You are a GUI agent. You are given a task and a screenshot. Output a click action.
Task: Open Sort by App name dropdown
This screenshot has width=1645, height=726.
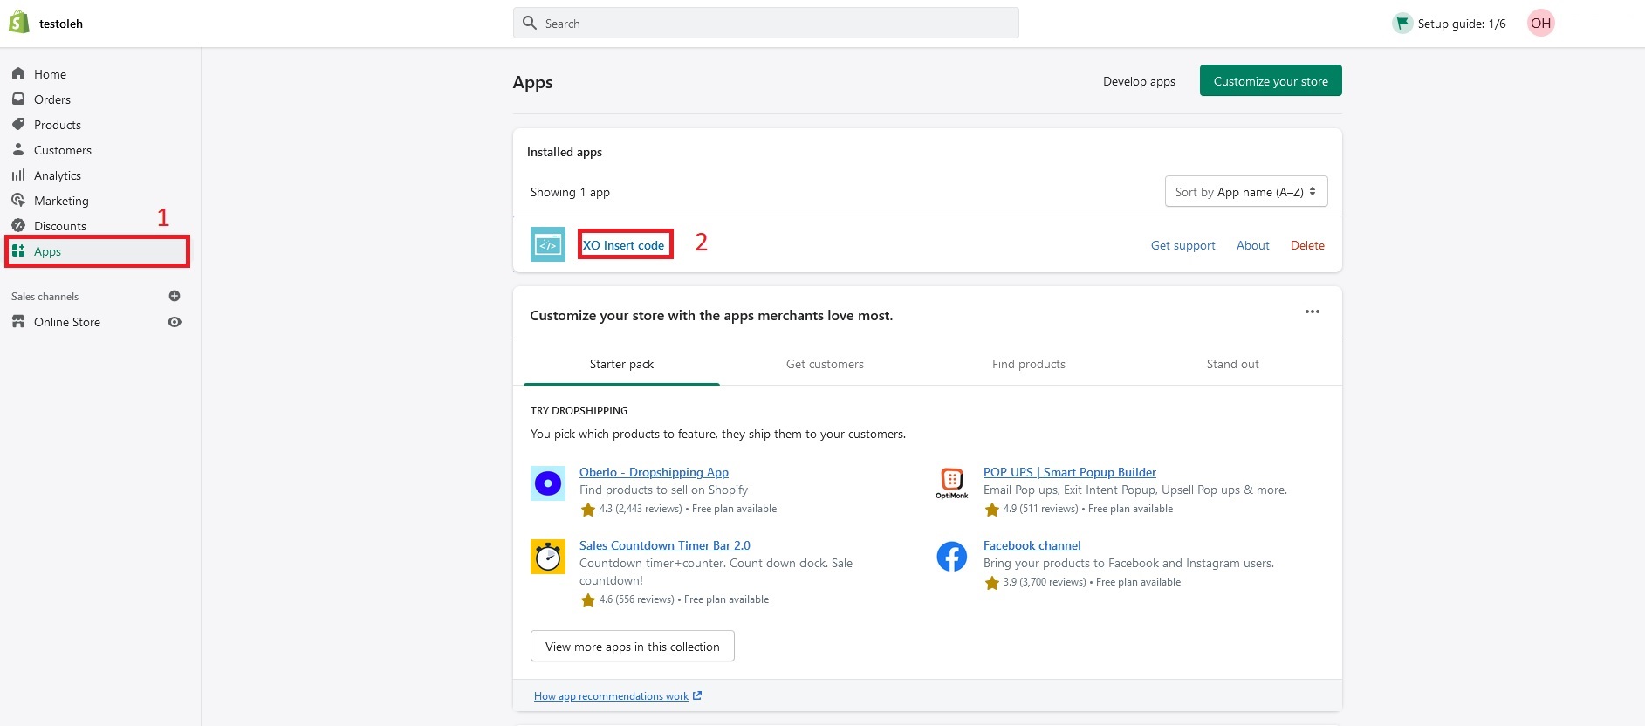1246,192
